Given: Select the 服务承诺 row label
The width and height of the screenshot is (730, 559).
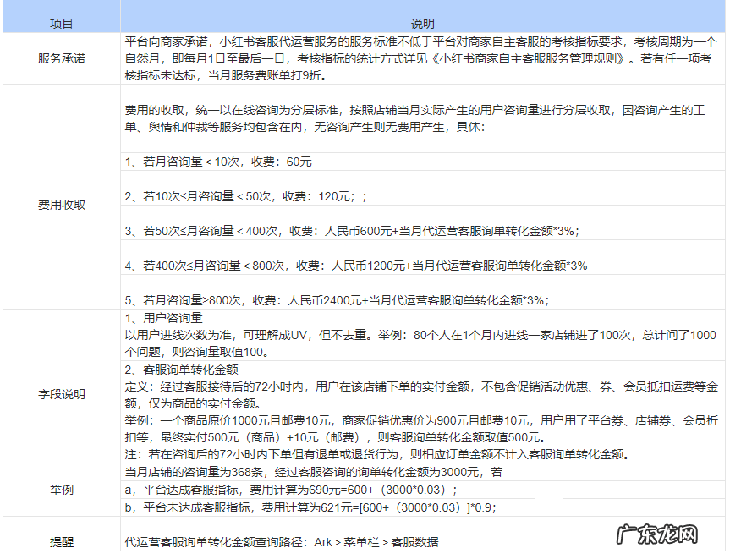Looking at the screenshot, I should (61, 59).
